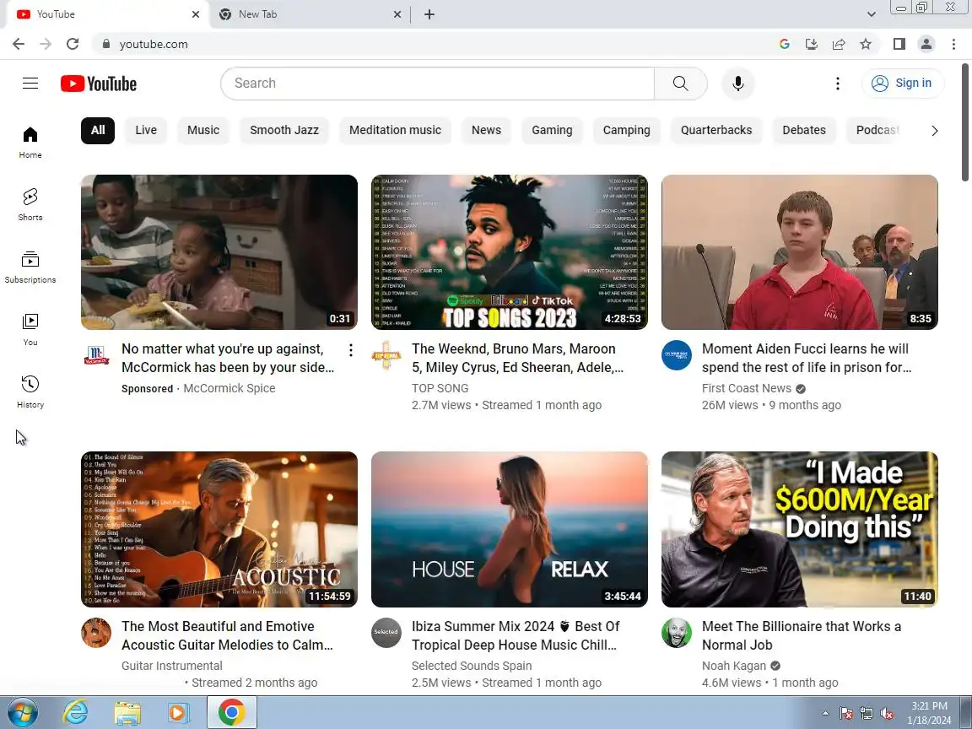Click the youtube.com address bar
Screen dimensions: 972x729
(x=434, y=44)
